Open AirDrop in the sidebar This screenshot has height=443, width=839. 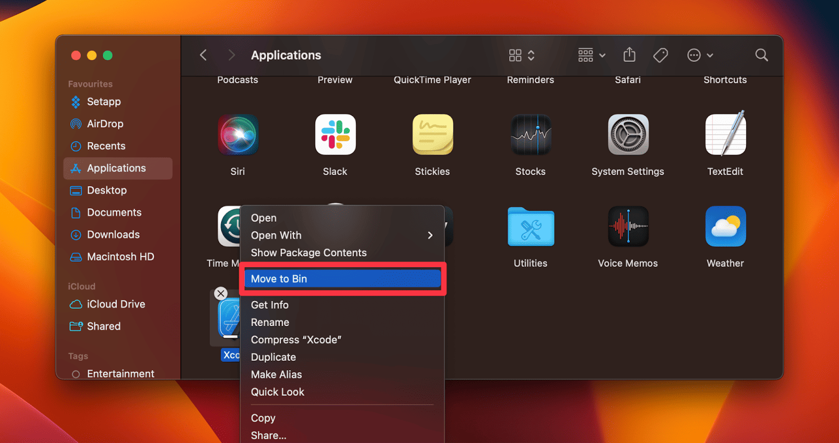click(118, 124)
